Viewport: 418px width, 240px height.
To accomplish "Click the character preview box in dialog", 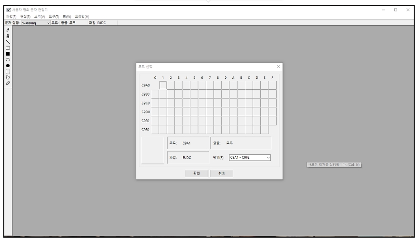I will pos(153,150).
